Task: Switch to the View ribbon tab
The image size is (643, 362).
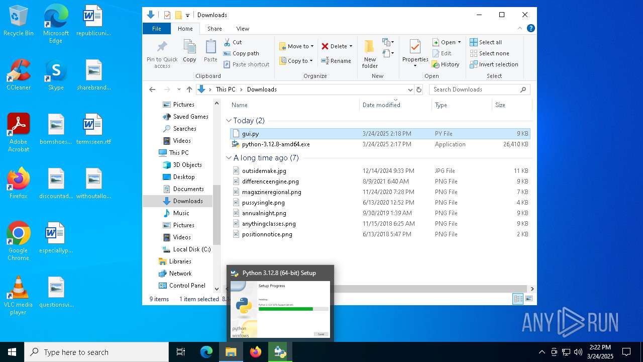Action: [x=243, y=29]
